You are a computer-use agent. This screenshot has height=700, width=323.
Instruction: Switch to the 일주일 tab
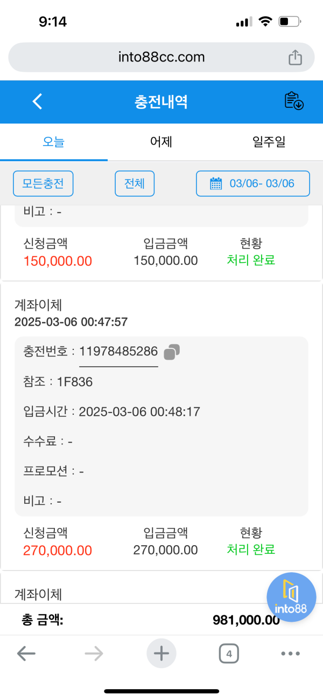coord(269,142)
